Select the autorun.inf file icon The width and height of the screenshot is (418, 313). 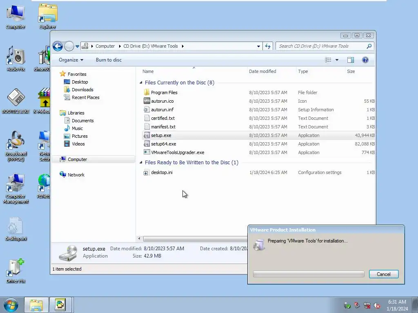click(147, 109)
